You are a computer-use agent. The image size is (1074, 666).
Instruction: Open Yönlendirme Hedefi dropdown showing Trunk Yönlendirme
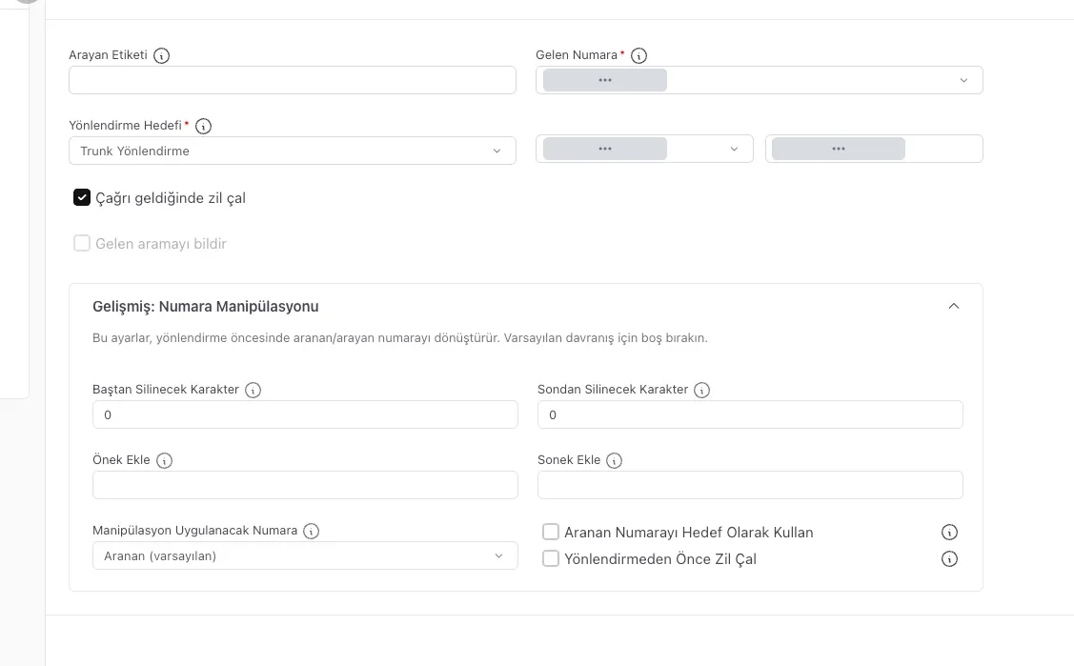point(293,151)
